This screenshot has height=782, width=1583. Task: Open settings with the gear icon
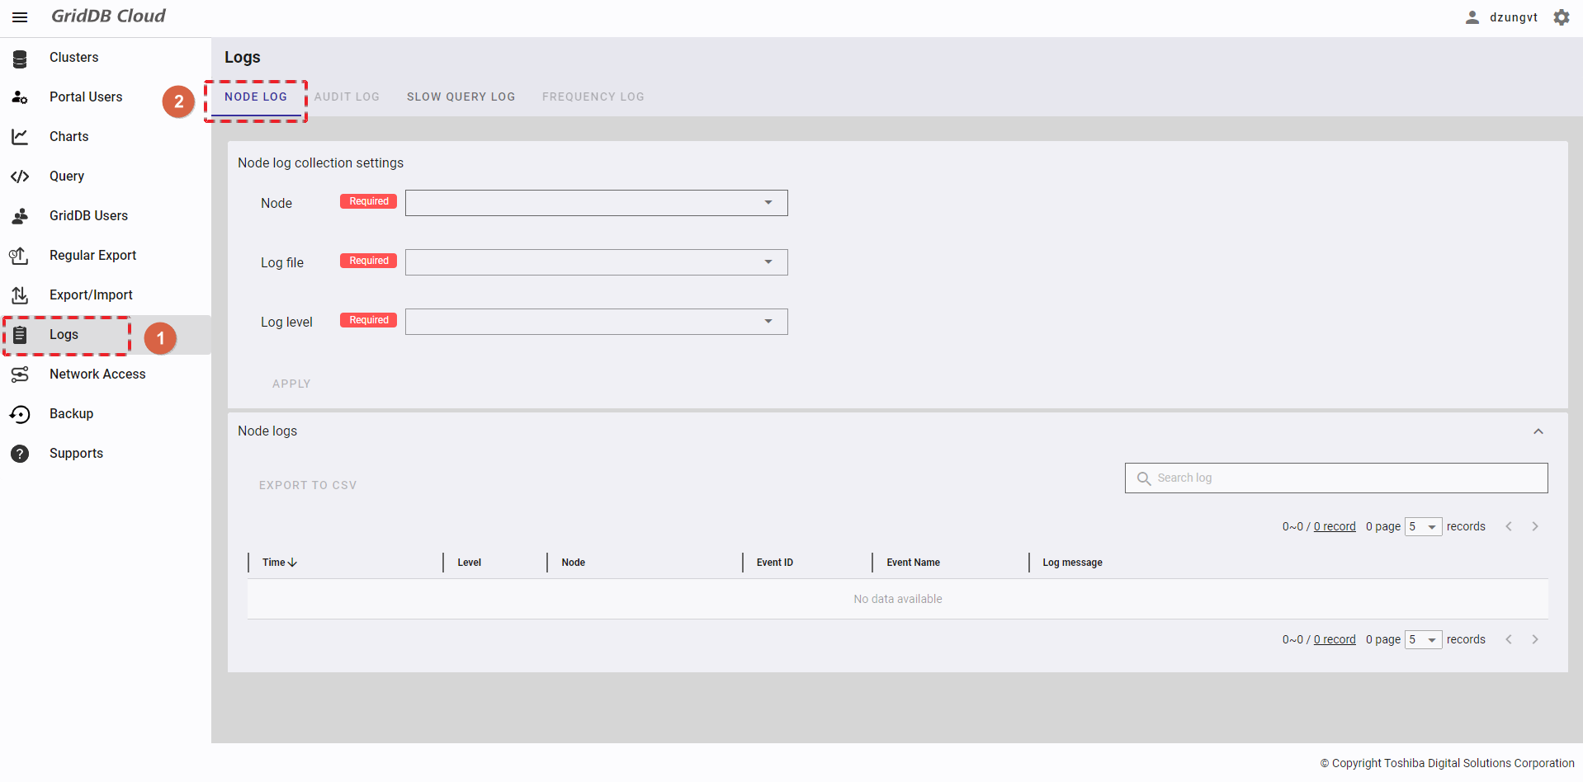[1561, 17]
